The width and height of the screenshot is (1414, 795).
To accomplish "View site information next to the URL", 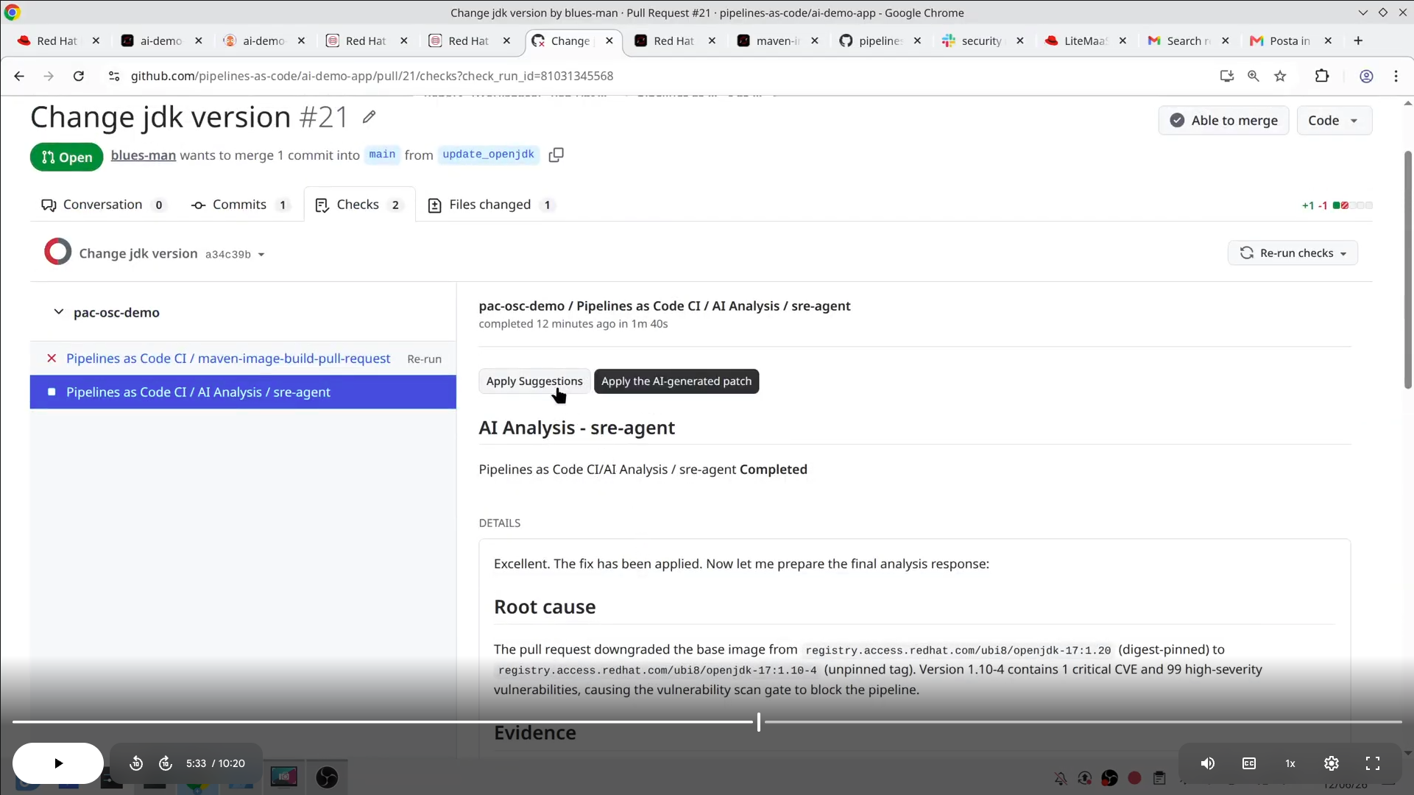I will [113, 76].
